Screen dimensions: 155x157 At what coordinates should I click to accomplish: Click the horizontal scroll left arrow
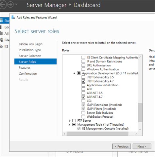64,133
